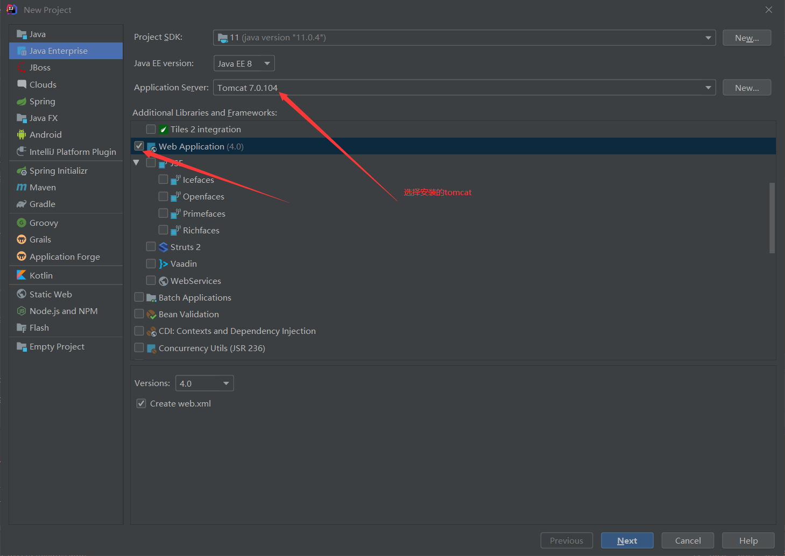
Task: Click the disabled Previous button
Action: [x=567, y=540]
